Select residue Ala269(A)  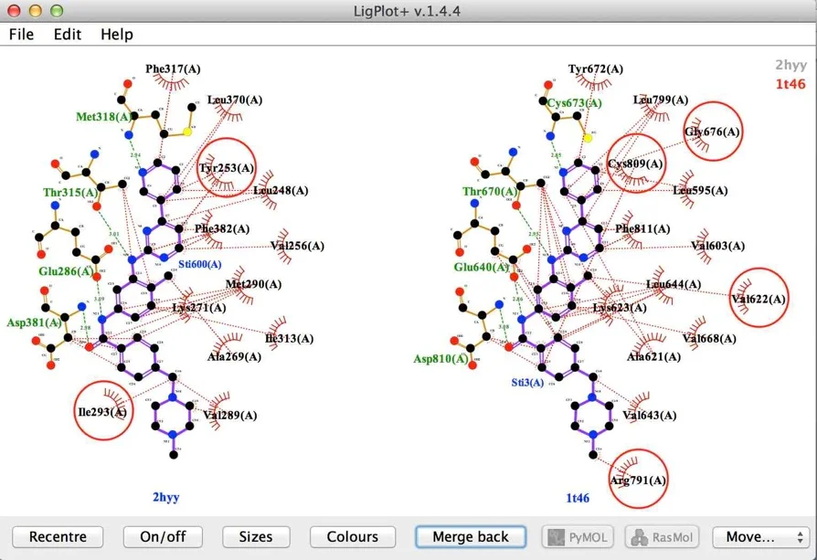pyautogui.click(x=234, y=357)
